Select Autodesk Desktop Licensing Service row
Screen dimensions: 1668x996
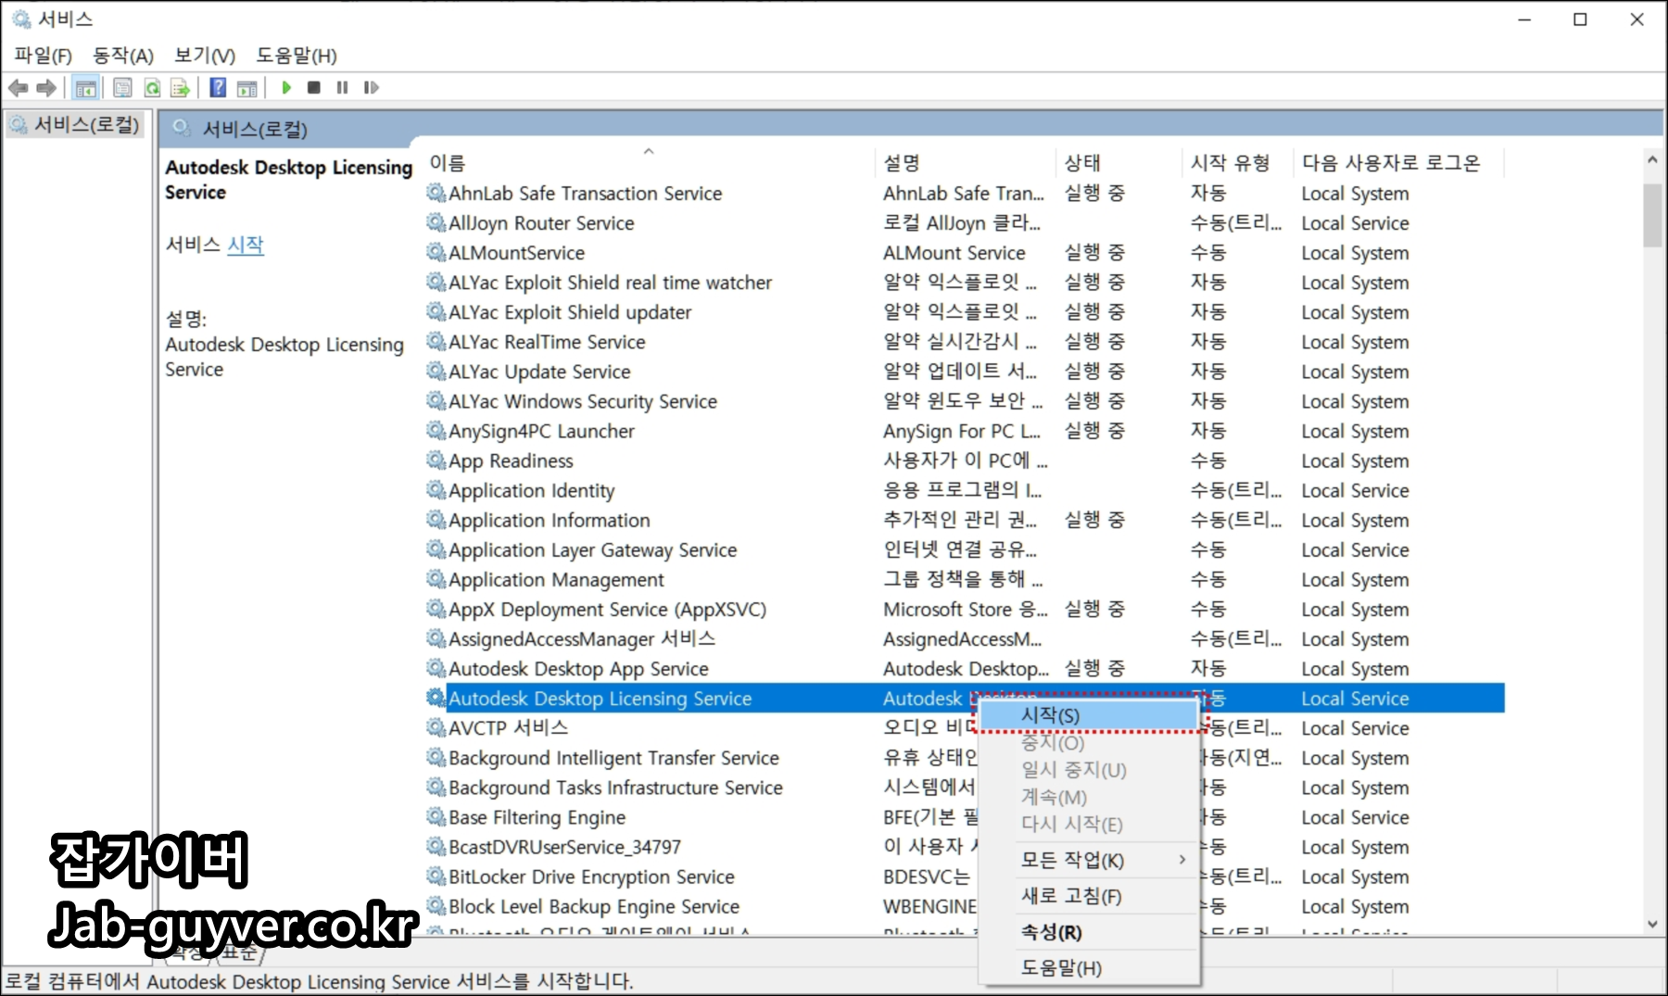pos(965,699)
